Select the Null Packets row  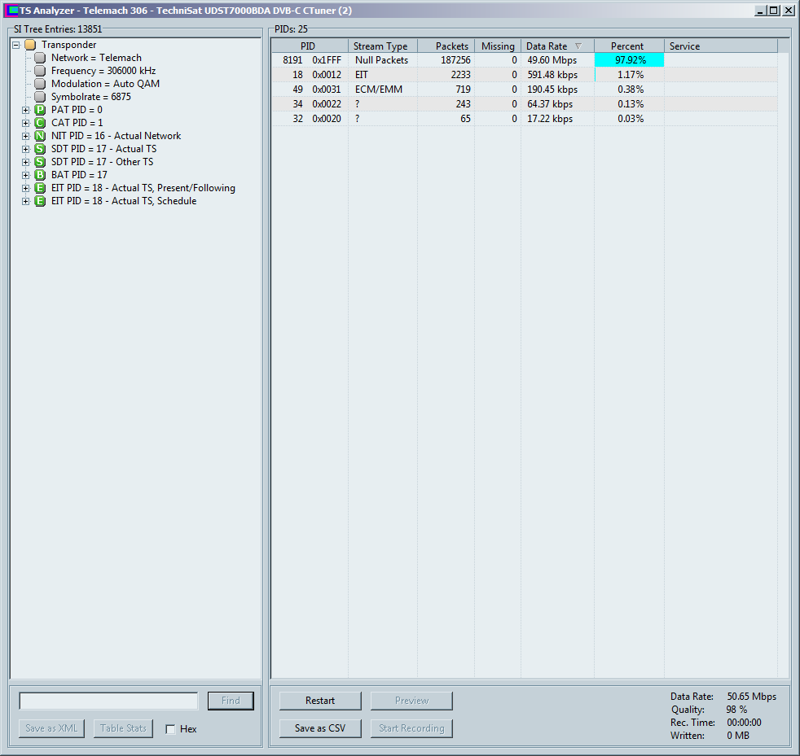pyautogui.click(x=525, y=60)
